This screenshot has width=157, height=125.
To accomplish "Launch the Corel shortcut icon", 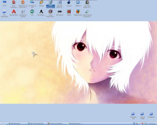I will [51, 13].
